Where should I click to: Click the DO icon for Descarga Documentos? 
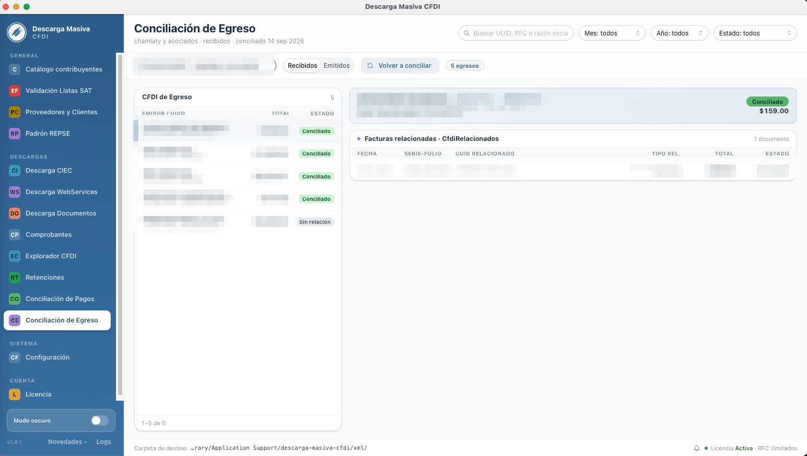pyautogui.click(x=15, y=213)
